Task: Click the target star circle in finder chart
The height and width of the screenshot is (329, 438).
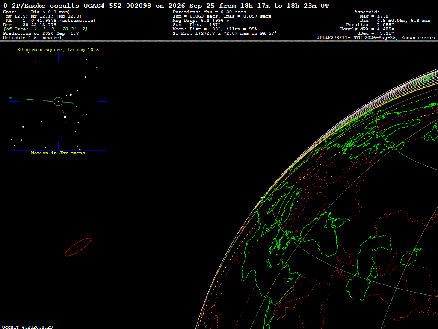Action: (x=58, y=101)
